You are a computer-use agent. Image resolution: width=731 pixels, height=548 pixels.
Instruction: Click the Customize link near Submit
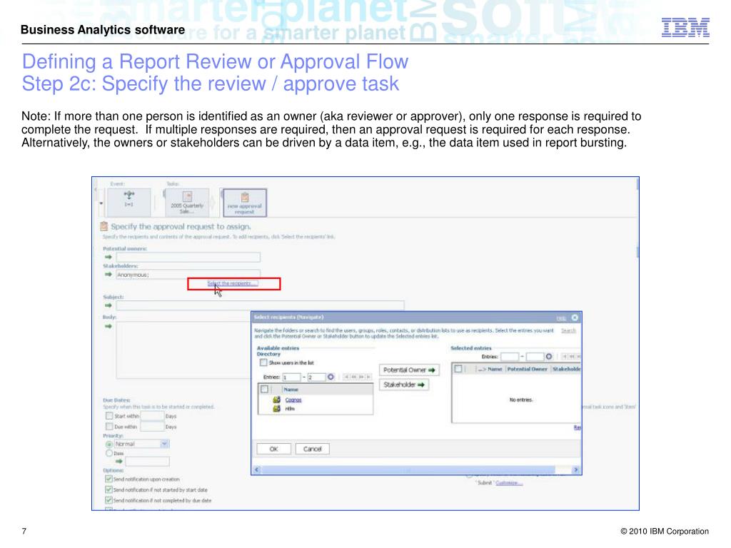click(x=508, y=483)
